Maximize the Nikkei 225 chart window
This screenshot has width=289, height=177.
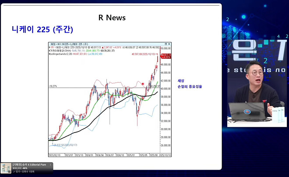point(166,44)
